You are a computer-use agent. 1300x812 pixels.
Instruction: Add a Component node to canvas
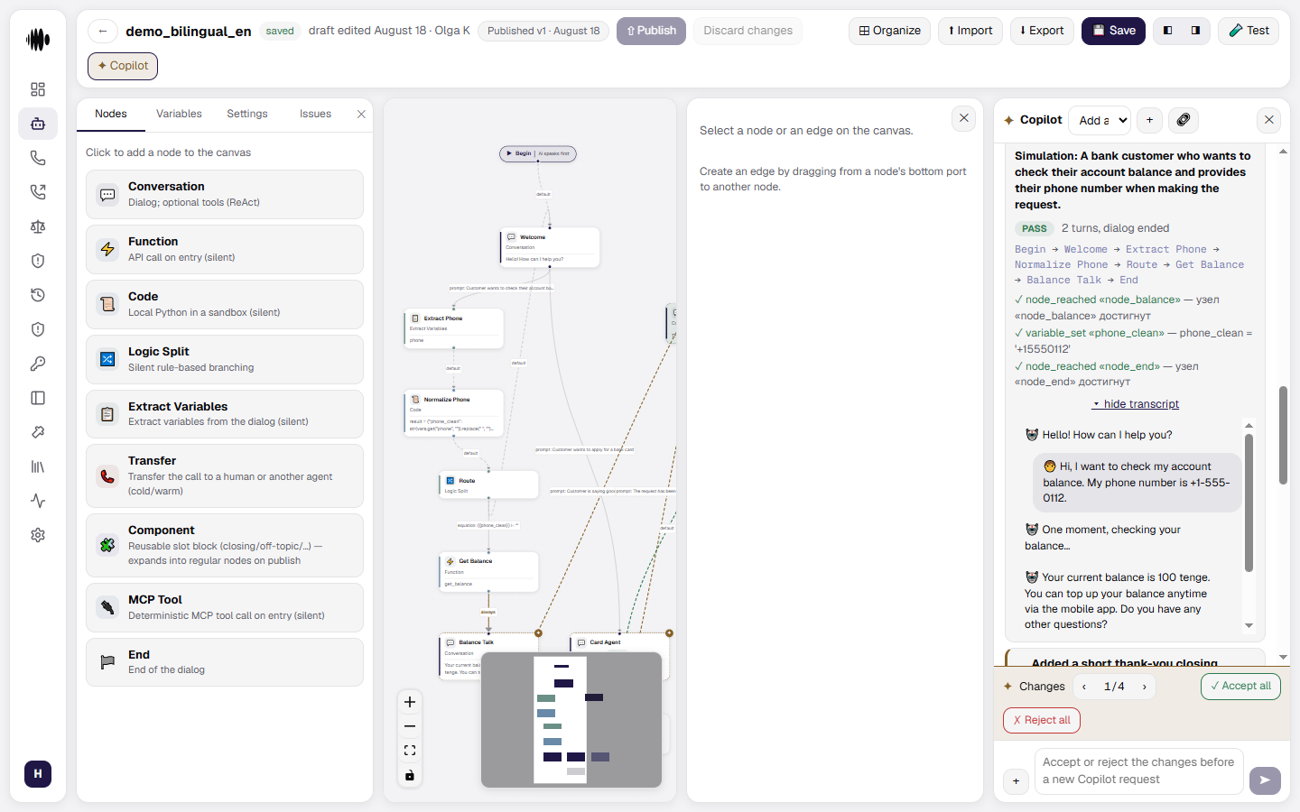[225, 545]
